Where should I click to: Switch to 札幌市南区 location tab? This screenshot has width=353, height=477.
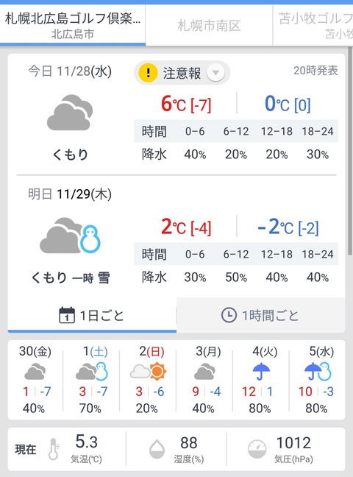click(209, 26)
